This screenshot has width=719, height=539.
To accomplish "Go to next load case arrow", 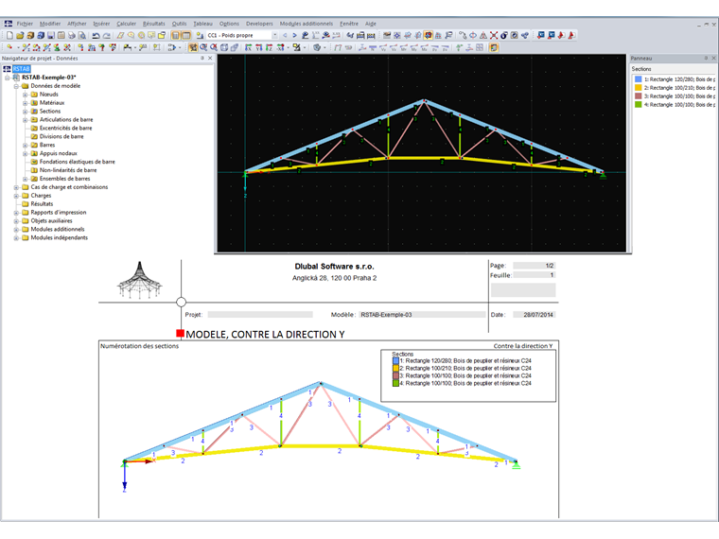I will pos(294,35).
